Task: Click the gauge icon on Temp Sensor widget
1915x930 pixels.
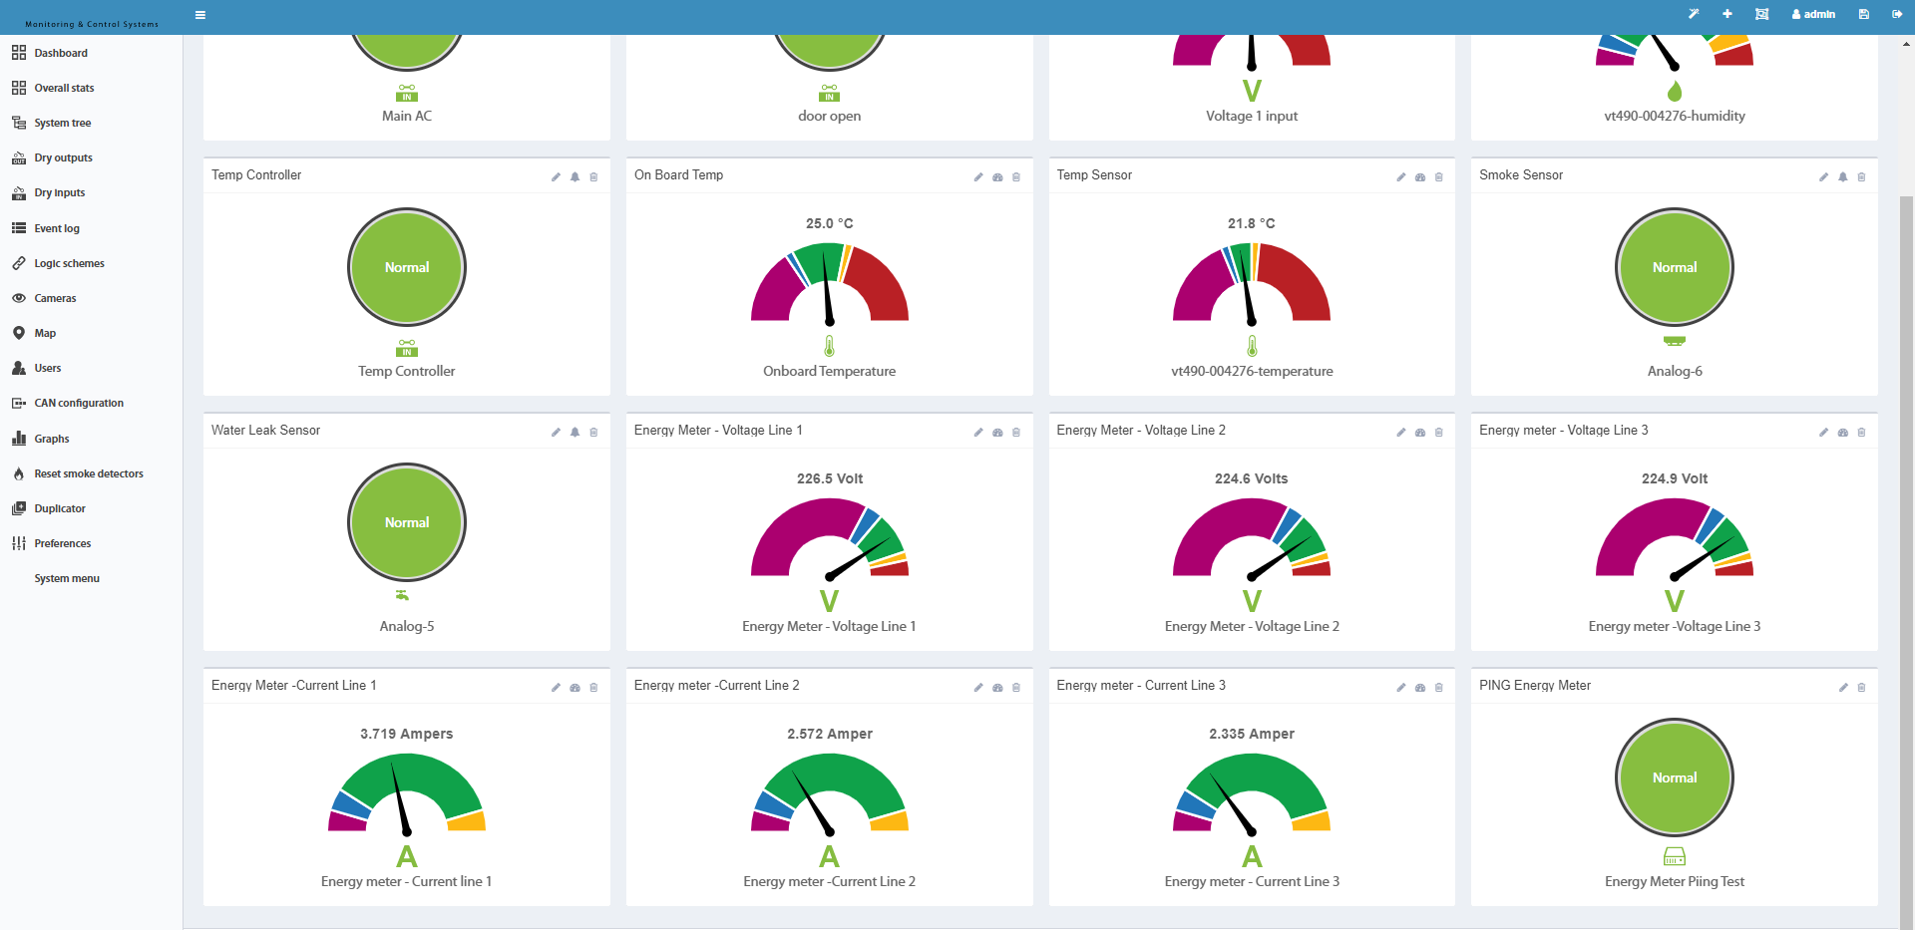Action: pos(1420,177)
